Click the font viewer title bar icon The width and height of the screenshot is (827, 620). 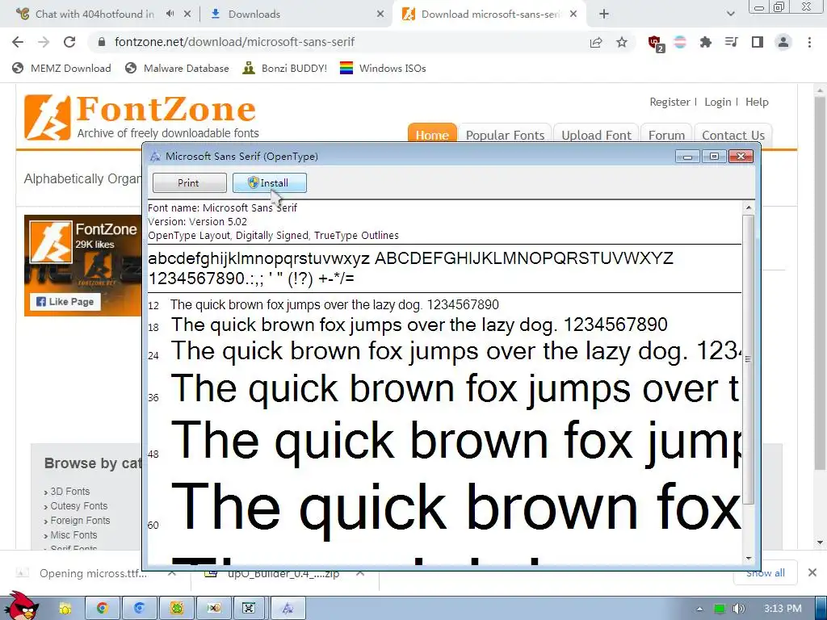[155, 156]
